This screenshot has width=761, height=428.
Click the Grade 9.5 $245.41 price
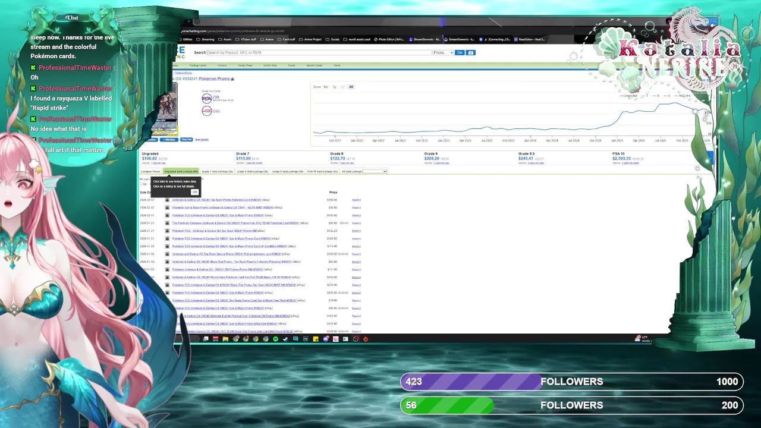click(x=526, y=159)
